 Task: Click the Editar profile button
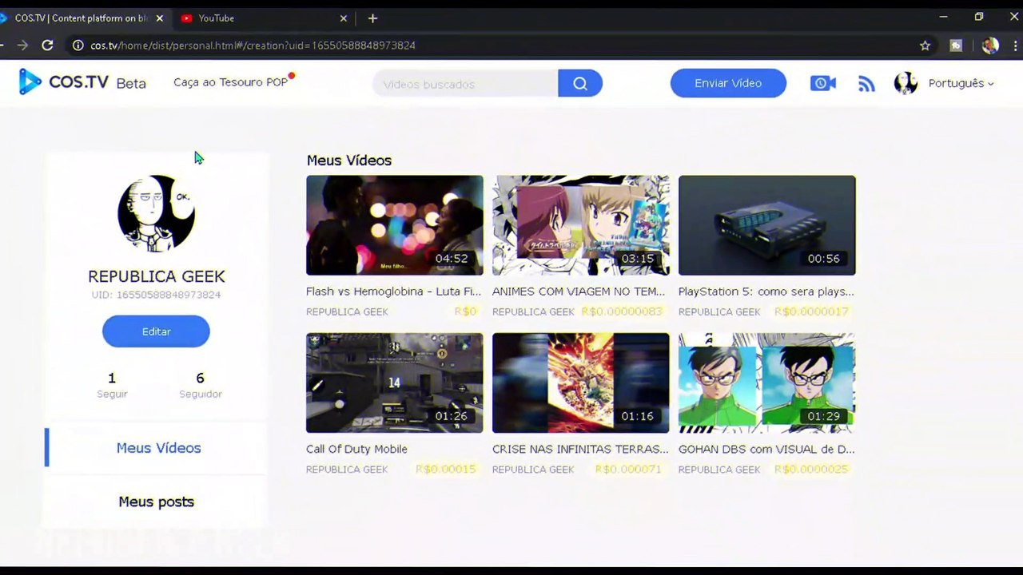156,331
